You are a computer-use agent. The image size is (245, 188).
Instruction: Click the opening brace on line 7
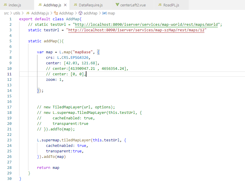tap(98, 52)
